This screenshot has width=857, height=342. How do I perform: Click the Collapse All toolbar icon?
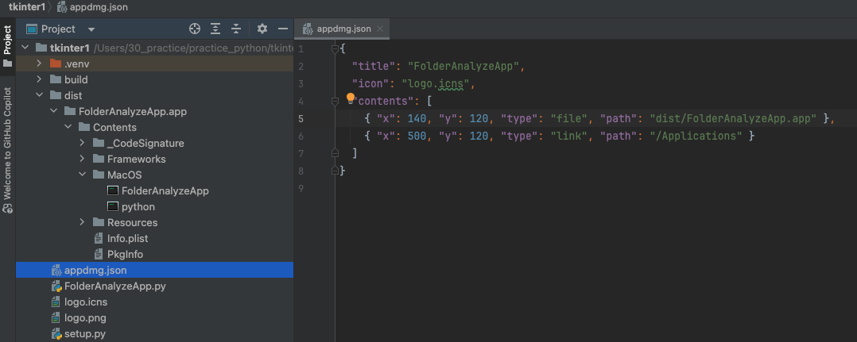click(x=236, y=29)
